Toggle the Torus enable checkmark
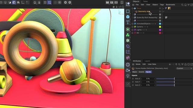 click(x=163, y=8)
